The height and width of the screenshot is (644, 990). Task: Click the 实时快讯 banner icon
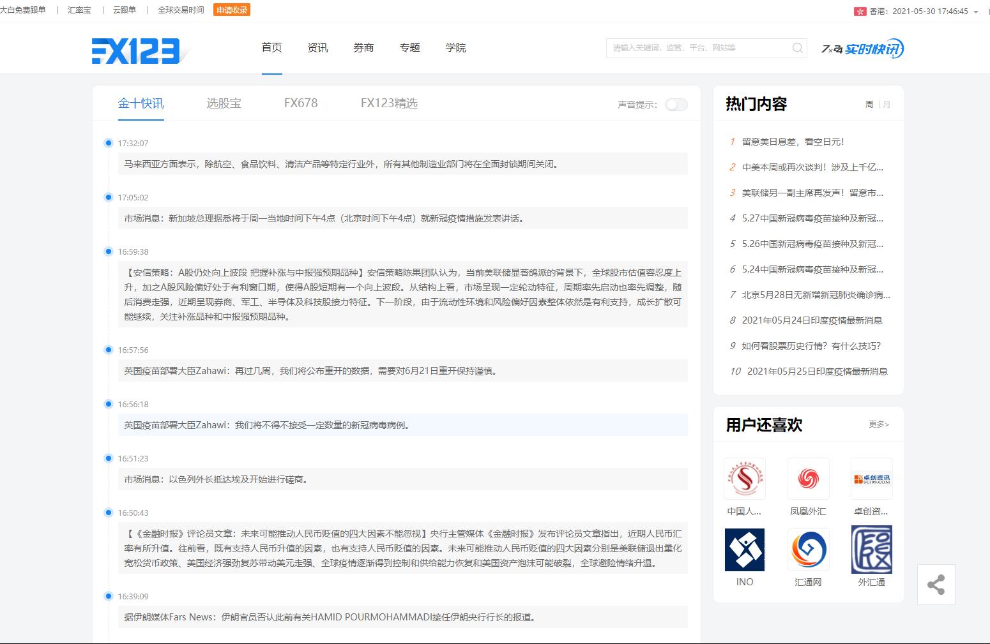pyautogui.click(x=862, y=49)
